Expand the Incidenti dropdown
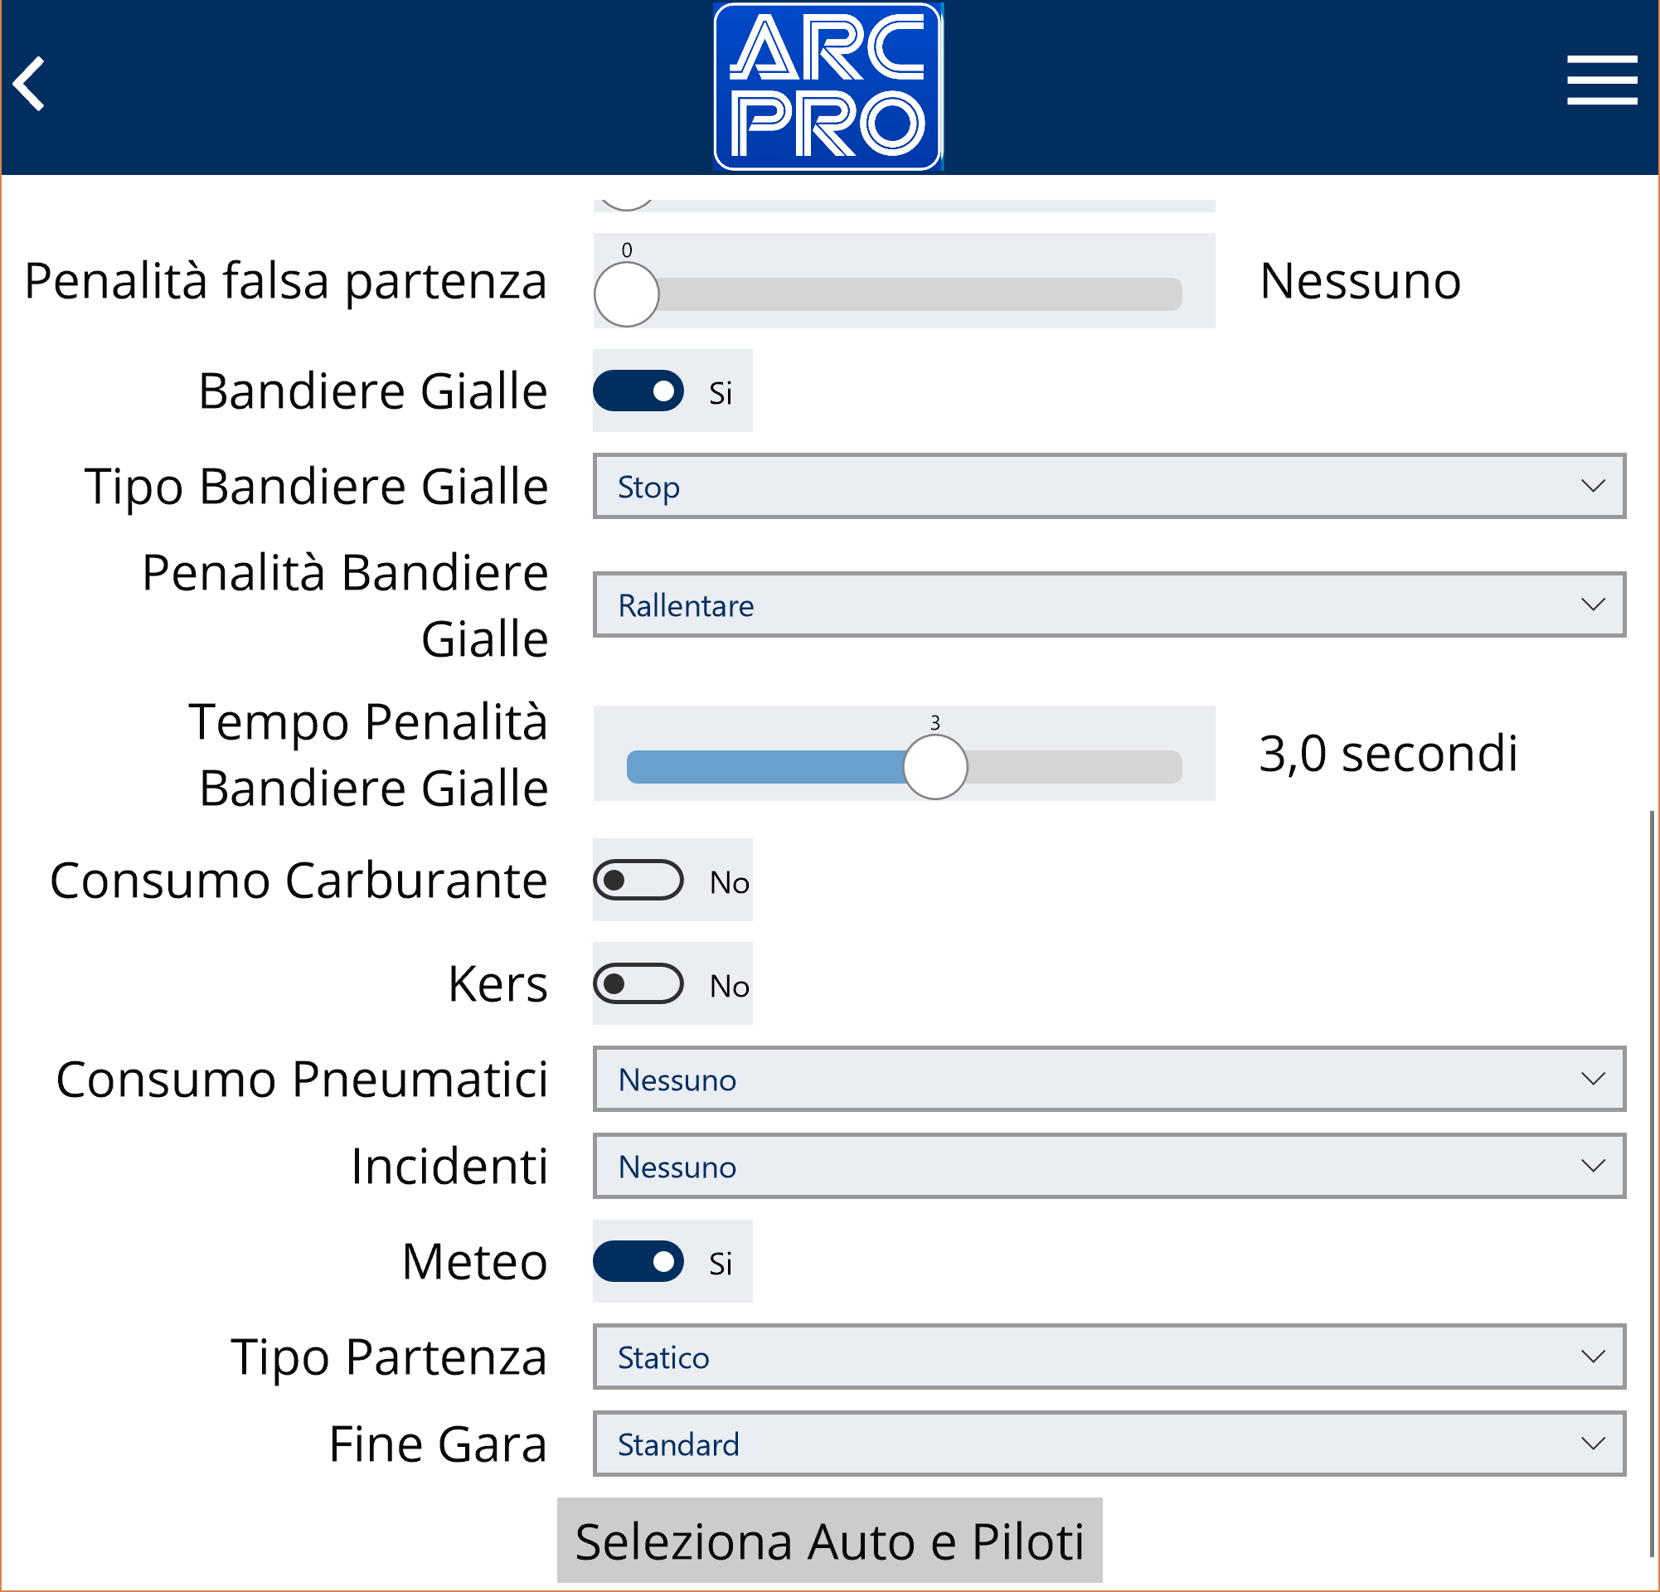Viewport: 1660px width, 1592px height. (x=1109, y=1167)
